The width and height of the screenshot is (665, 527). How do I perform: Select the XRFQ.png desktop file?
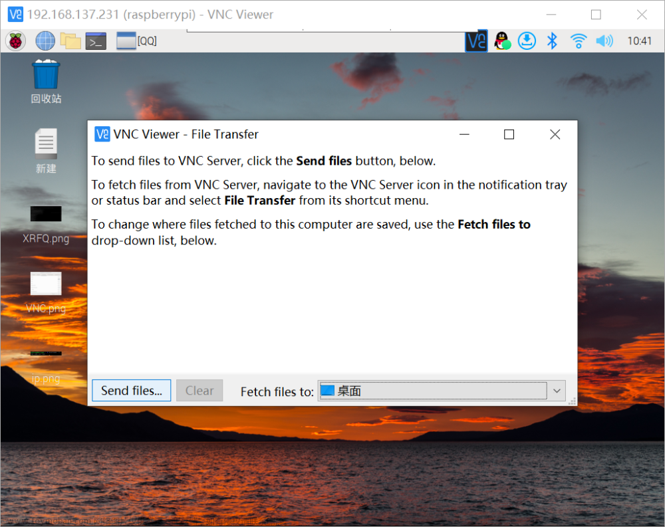pyautogui.click(x=46, y=225)
